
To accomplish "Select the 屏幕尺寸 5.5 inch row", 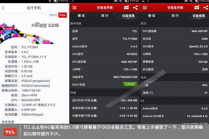I will [18, 76].
